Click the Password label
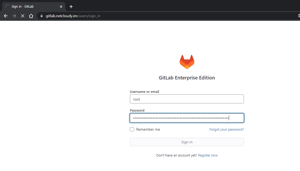The image size is (300, 171). coord(137,110)
